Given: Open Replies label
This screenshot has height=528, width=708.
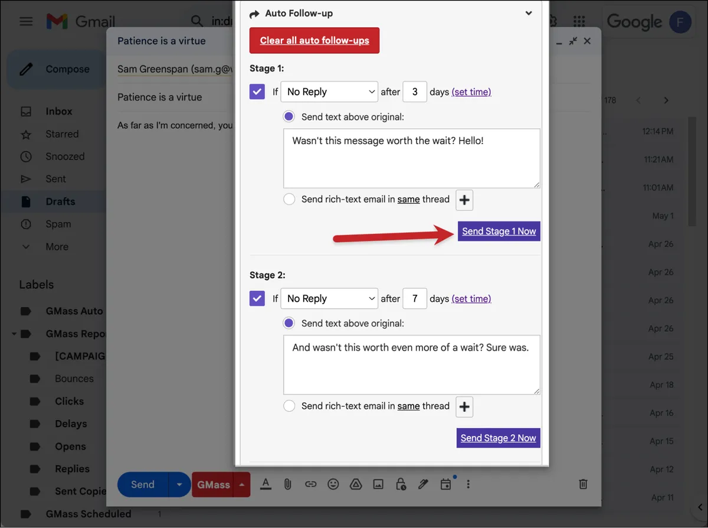Looking at the screenshot, I should click(x=72, y=469).
